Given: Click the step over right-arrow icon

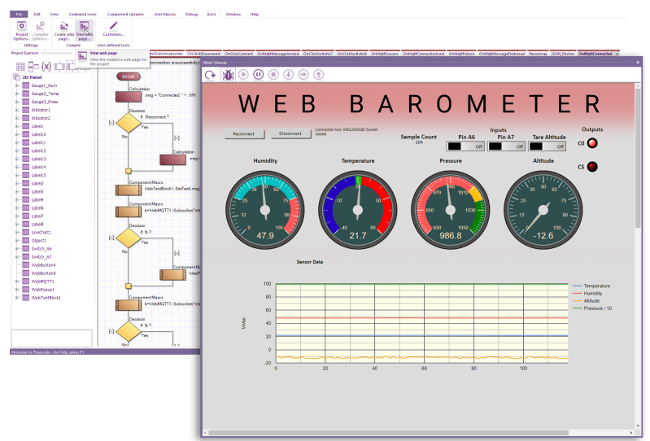Looking at the screenshot, I should pyautogui.click(x=303, y=75).
